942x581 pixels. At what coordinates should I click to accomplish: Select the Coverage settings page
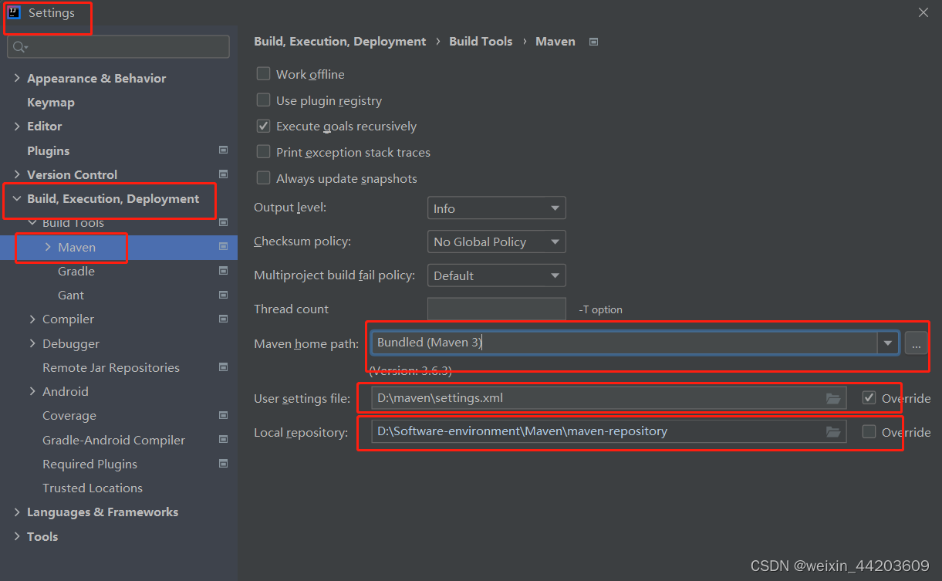pos(69,415)
